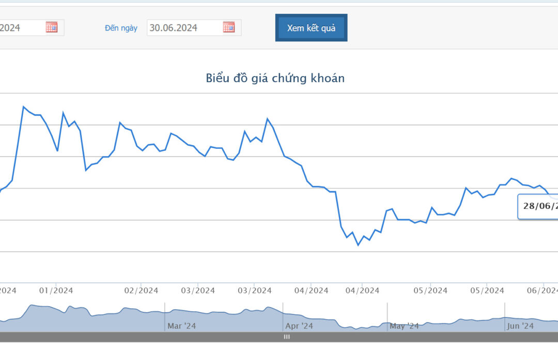Click the 01/2024 x-axis label
This screenshot has width=558, height=349.
click(x=56, y=291)
